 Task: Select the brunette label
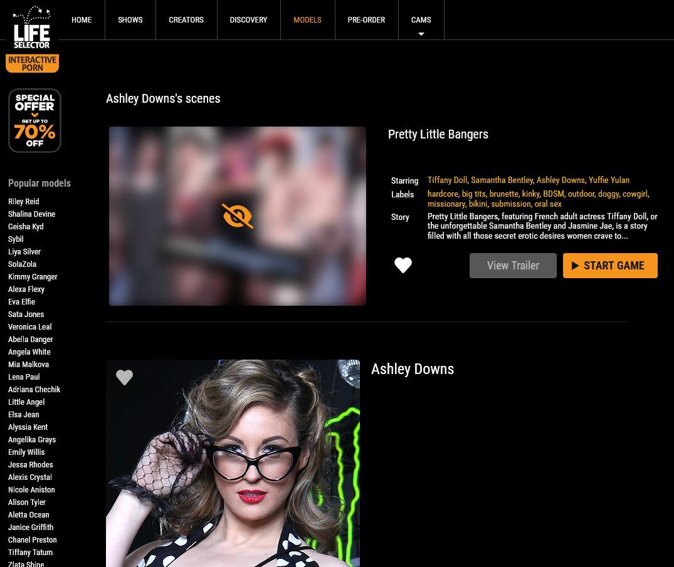click(x=504, y=194)
